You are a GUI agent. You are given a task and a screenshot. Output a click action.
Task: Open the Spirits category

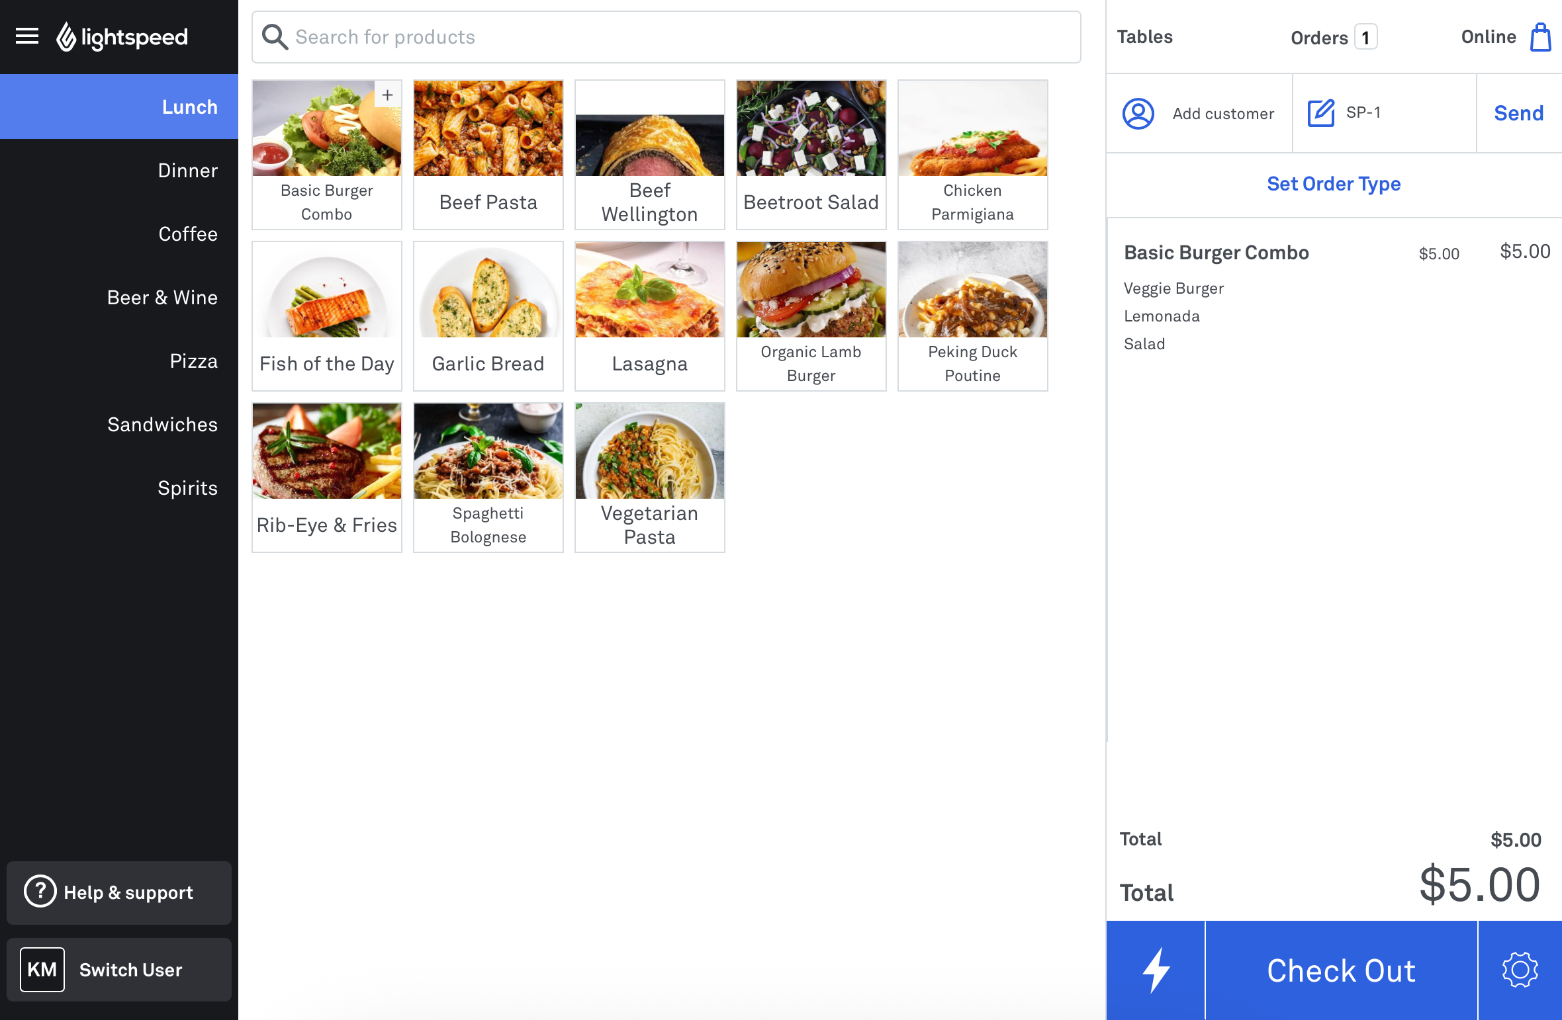[119, 488]
